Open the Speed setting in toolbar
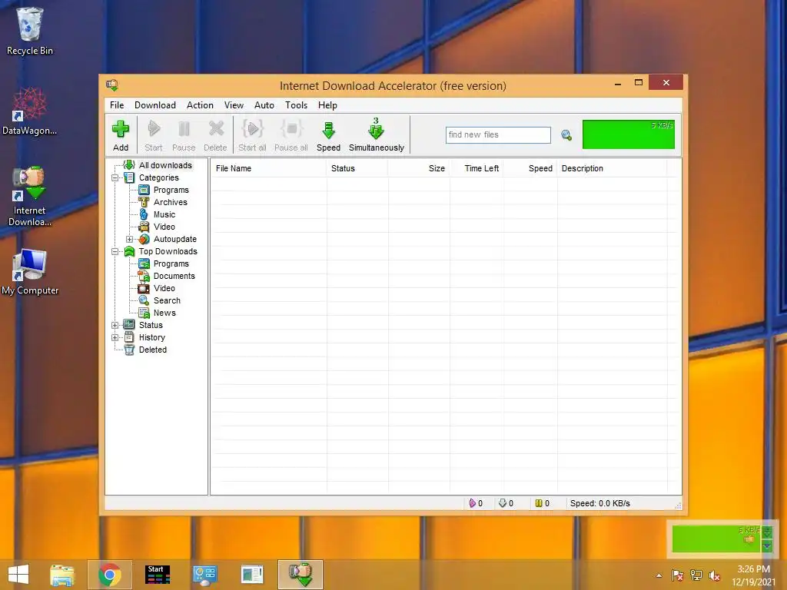 pyautogui.click(x=329, y=135)
